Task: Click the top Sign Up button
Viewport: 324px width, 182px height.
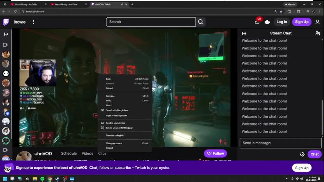Action: pyautogui.click(x=302, y=22)
